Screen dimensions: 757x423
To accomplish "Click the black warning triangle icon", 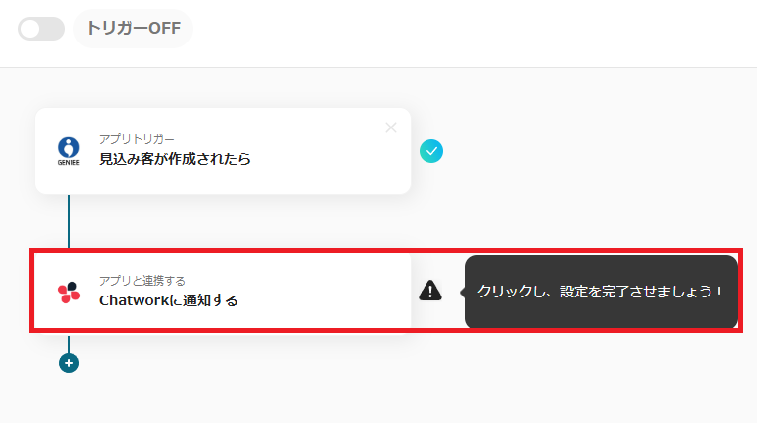I will [x=430, y=291].
